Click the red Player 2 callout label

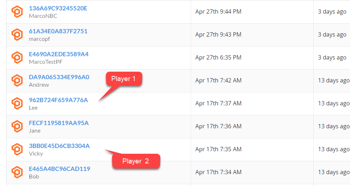coord(136,161)
